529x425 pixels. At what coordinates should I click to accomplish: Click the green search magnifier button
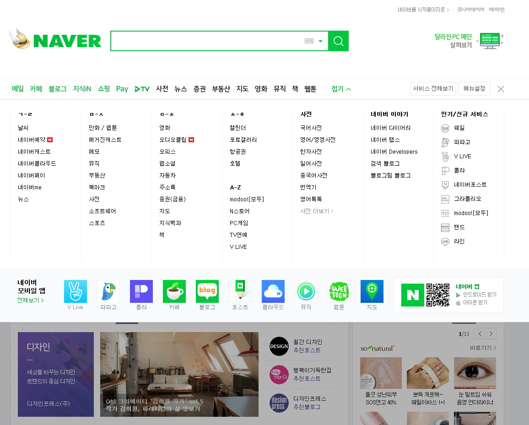tap(338, 41)
